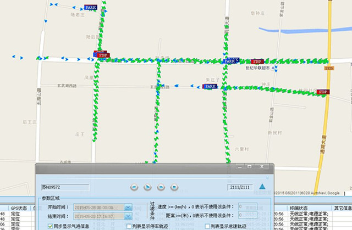Enable 列表显示怠速轨迹 checkbox
The image size is (352, 230).
point(207,226)
